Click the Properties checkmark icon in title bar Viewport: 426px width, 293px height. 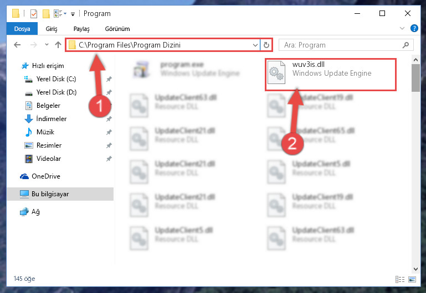pos(34,14)
